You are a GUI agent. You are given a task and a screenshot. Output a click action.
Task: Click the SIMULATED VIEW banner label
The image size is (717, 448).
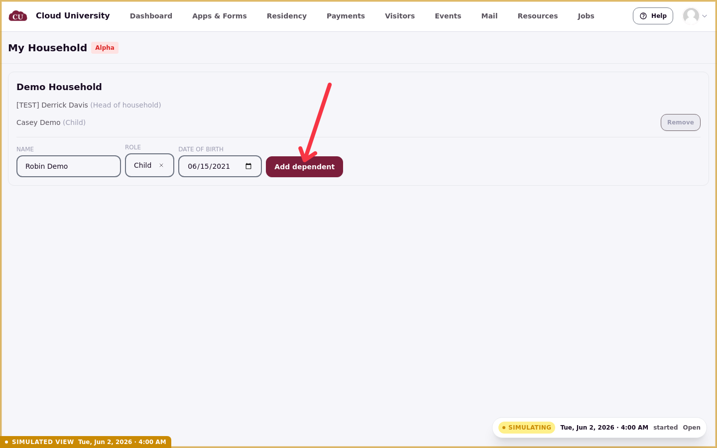[43, 442]
